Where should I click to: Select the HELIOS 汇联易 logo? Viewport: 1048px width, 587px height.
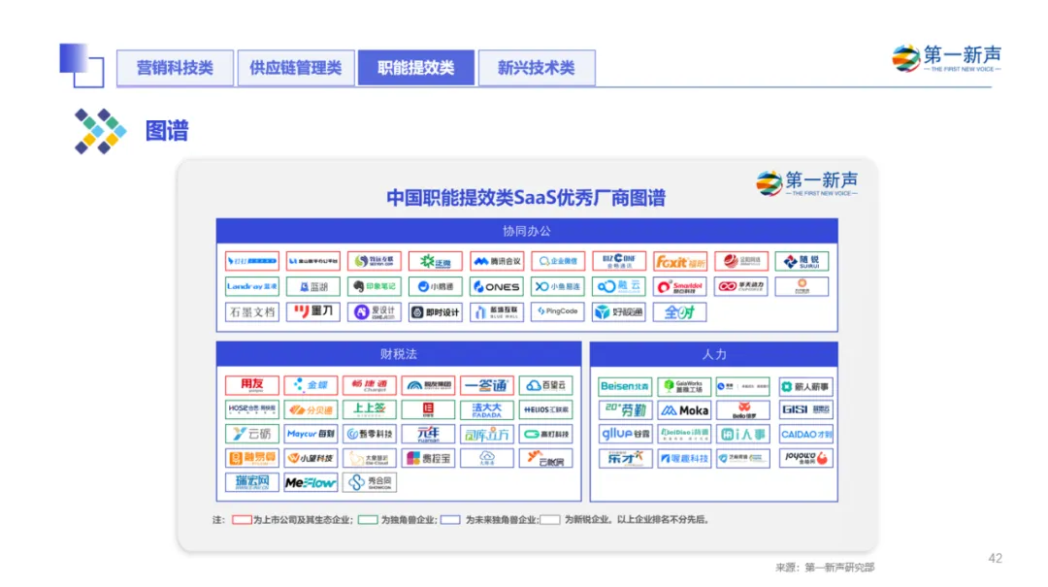(546, 409)
